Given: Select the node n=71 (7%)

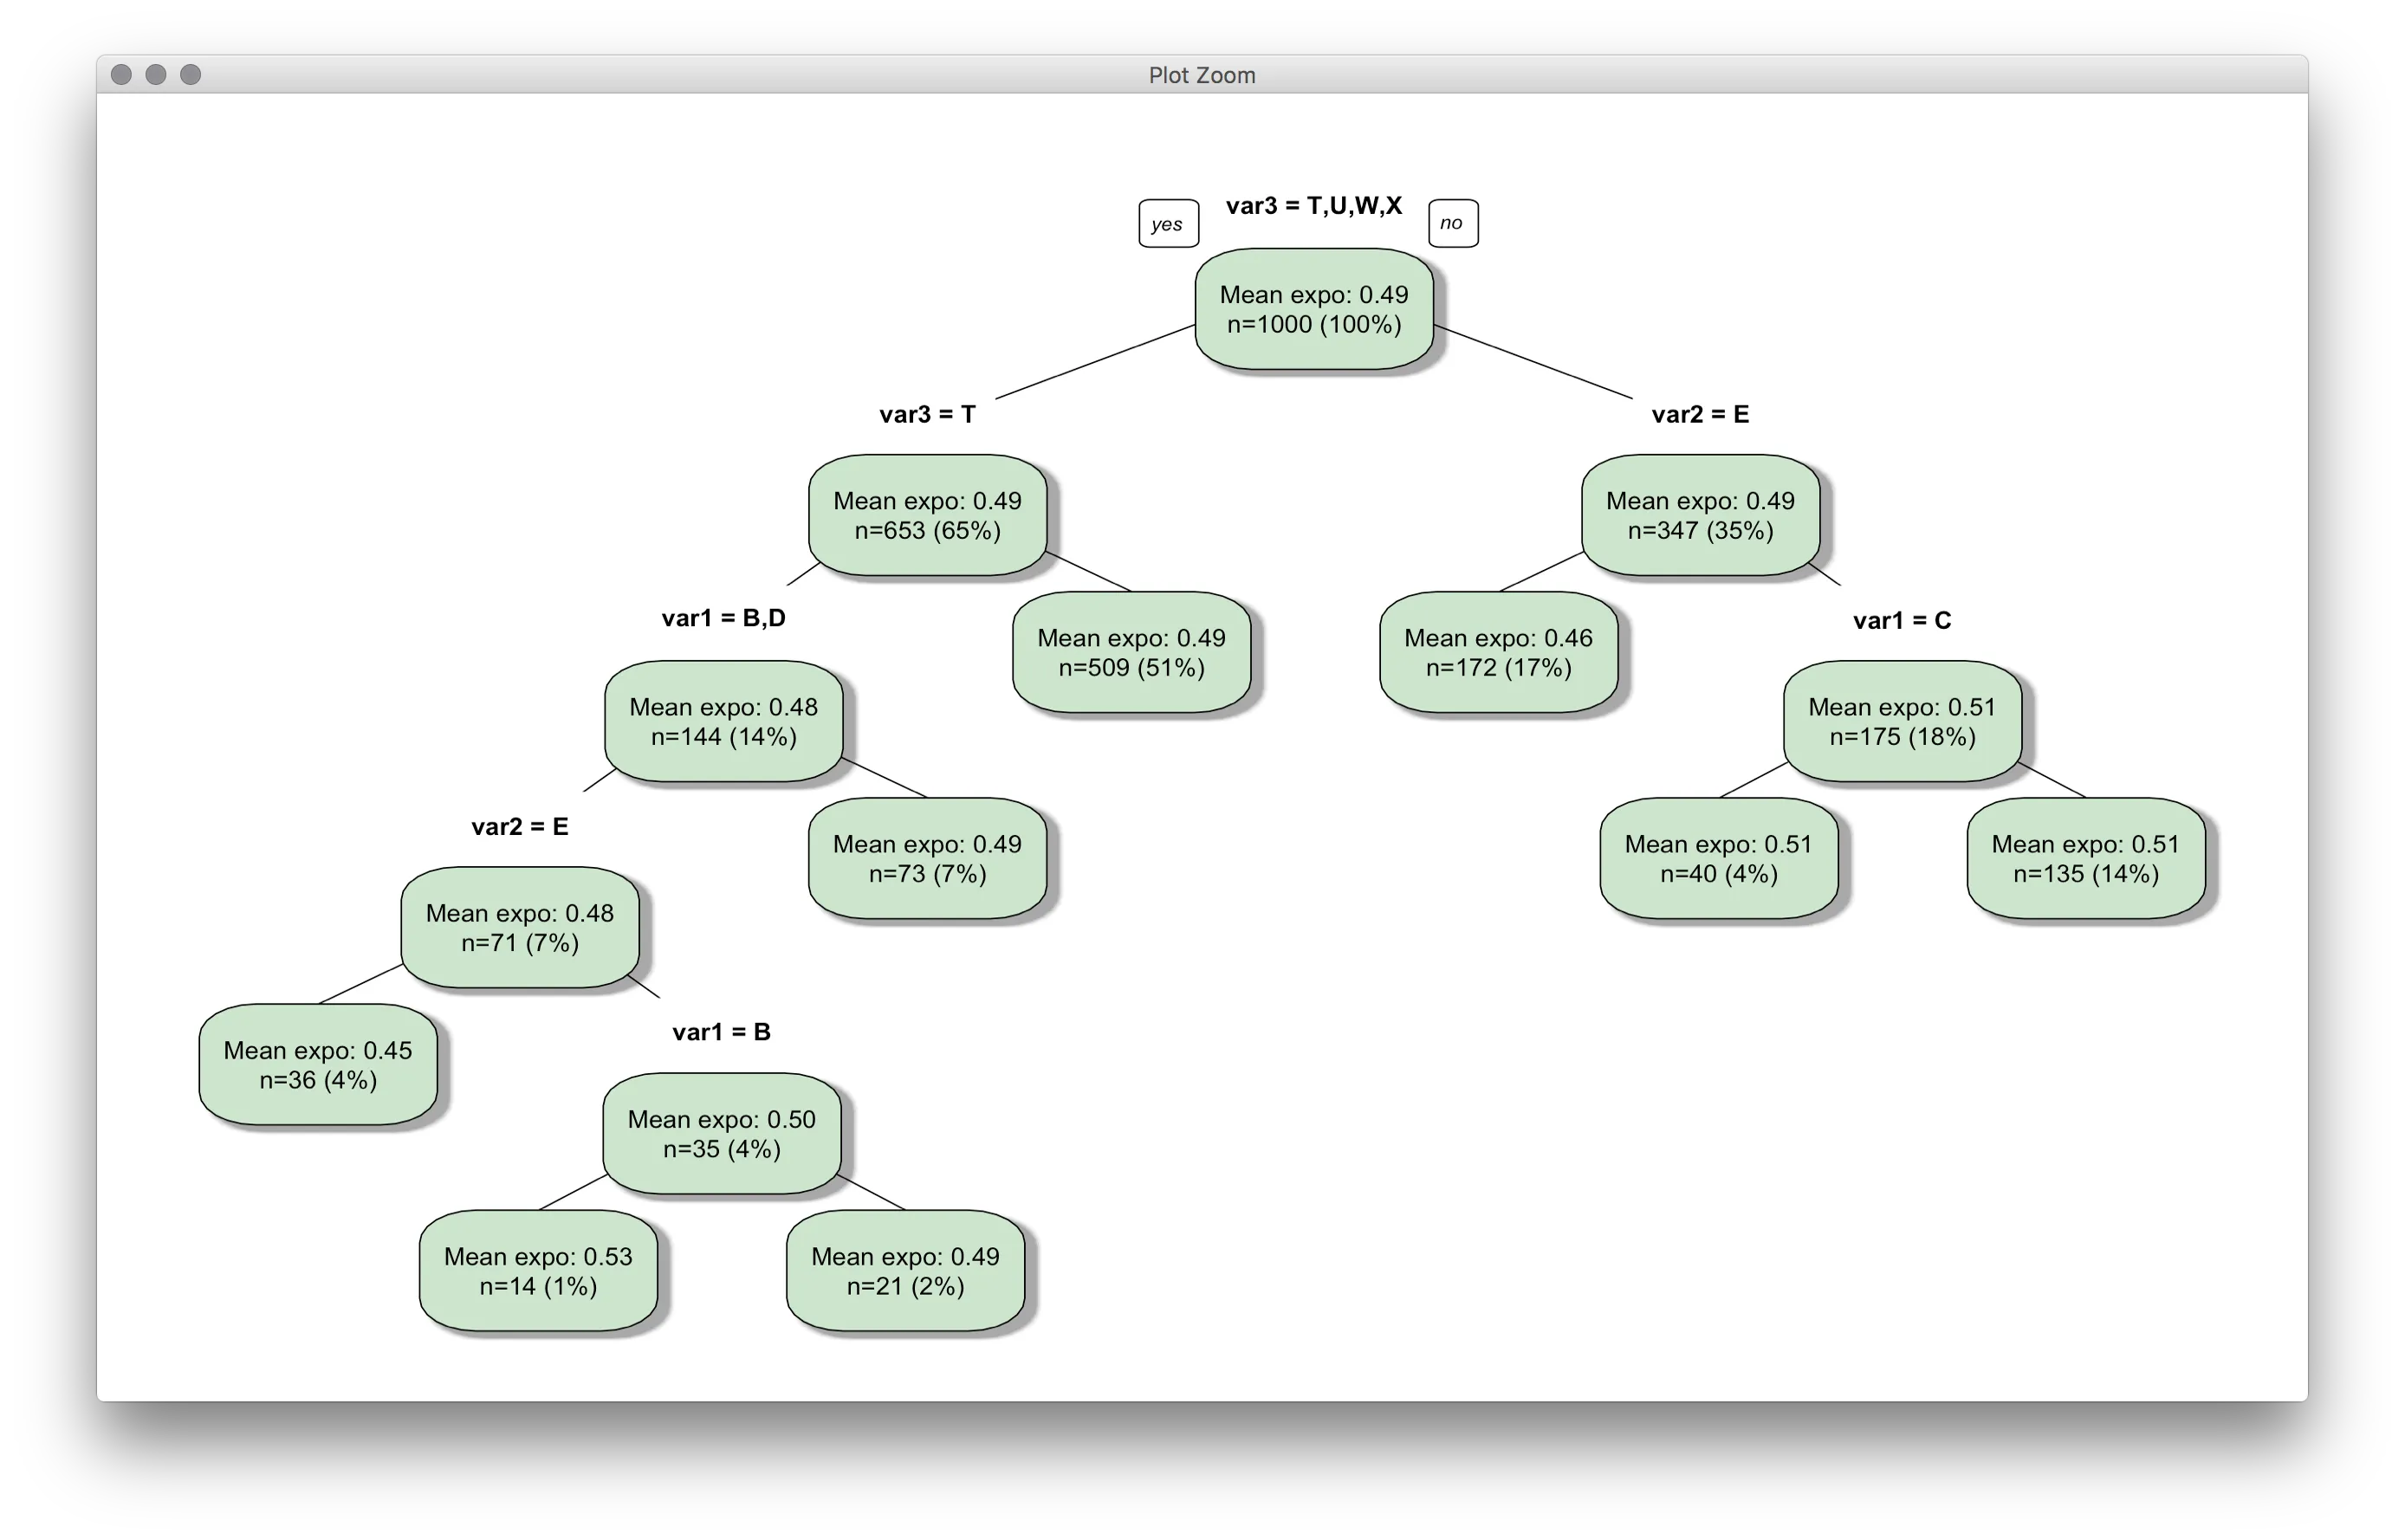Looking at the screenshot, I should click(x=519, y=927).
